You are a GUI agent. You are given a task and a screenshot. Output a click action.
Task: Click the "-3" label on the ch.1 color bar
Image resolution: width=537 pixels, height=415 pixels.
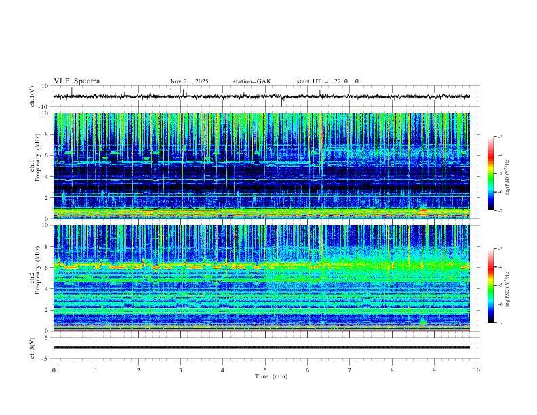(x=500, y=136)
